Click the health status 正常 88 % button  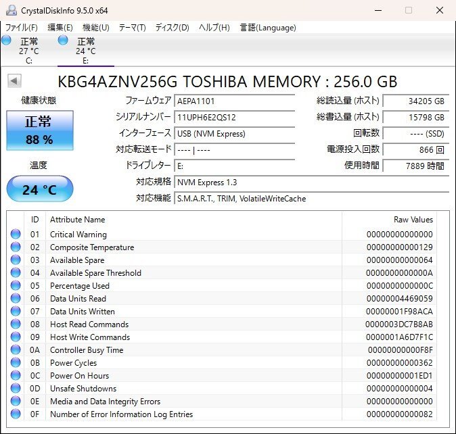click(40, 130)
